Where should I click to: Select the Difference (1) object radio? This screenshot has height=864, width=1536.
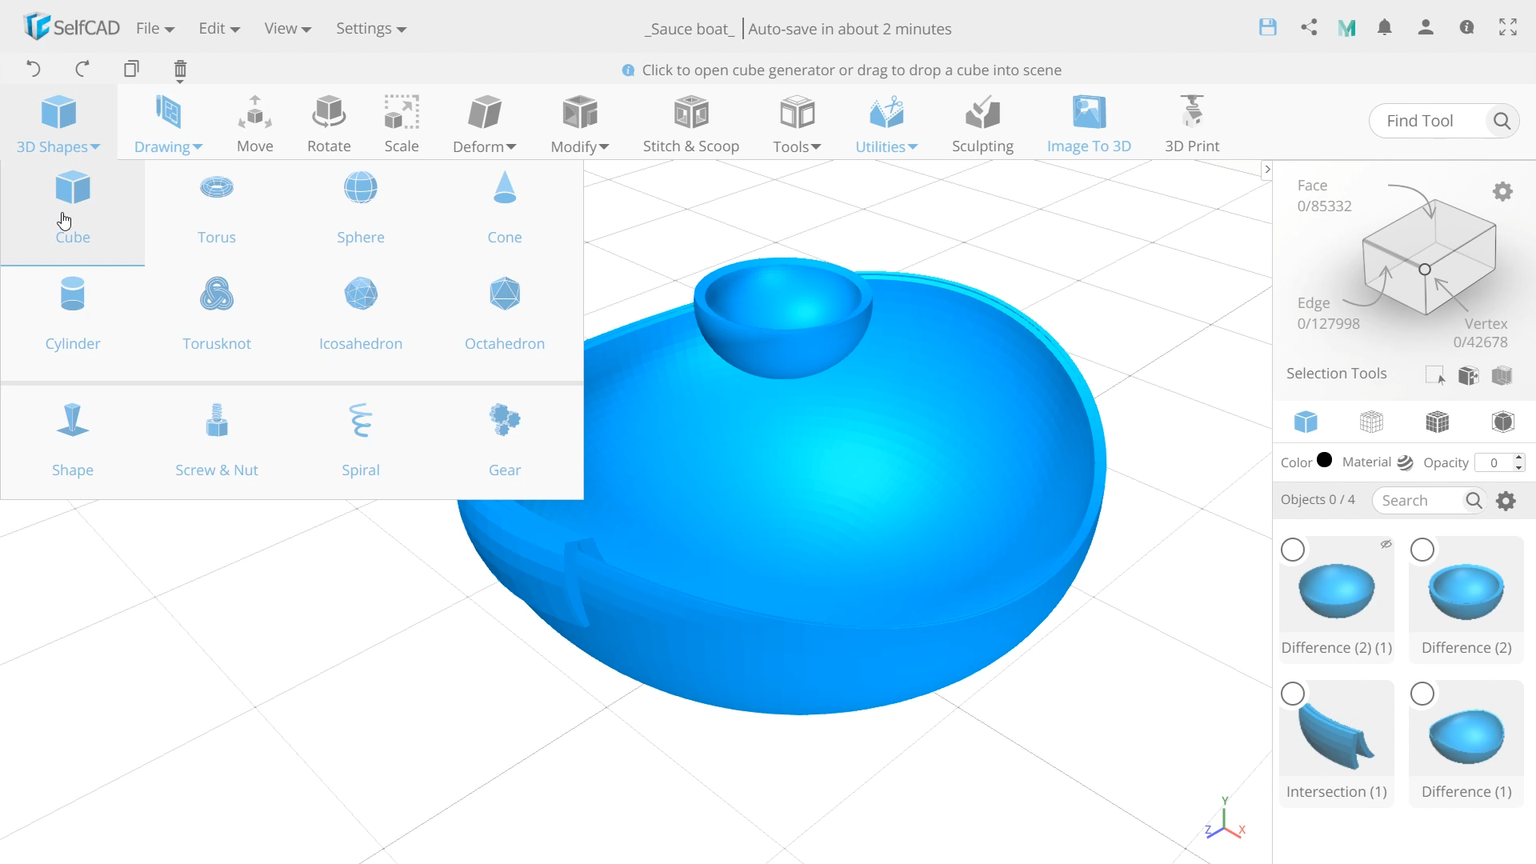click(1422, 694)
